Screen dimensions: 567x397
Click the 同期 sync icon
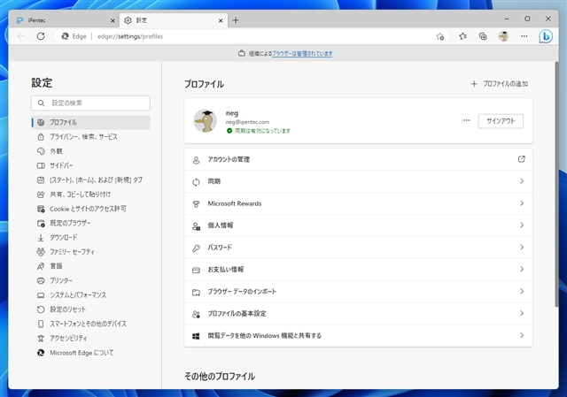coord(196,182)
